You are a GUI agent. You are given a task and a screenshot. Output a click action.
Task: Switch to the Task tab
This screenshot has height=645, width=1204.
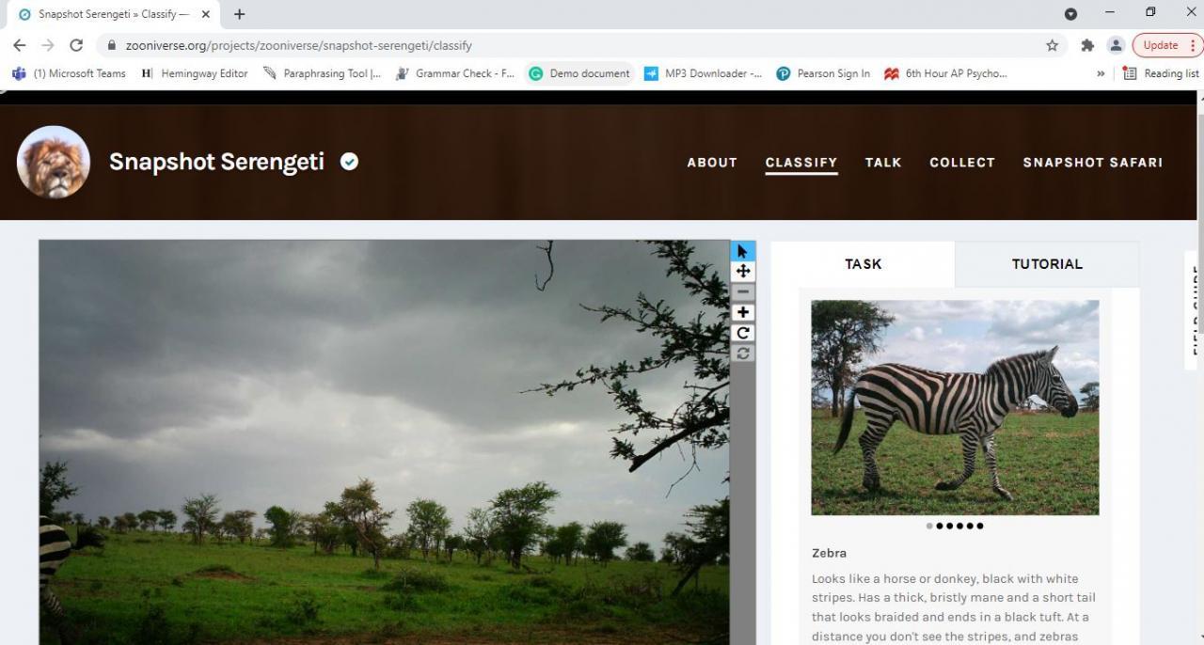(x=863, y=264)
